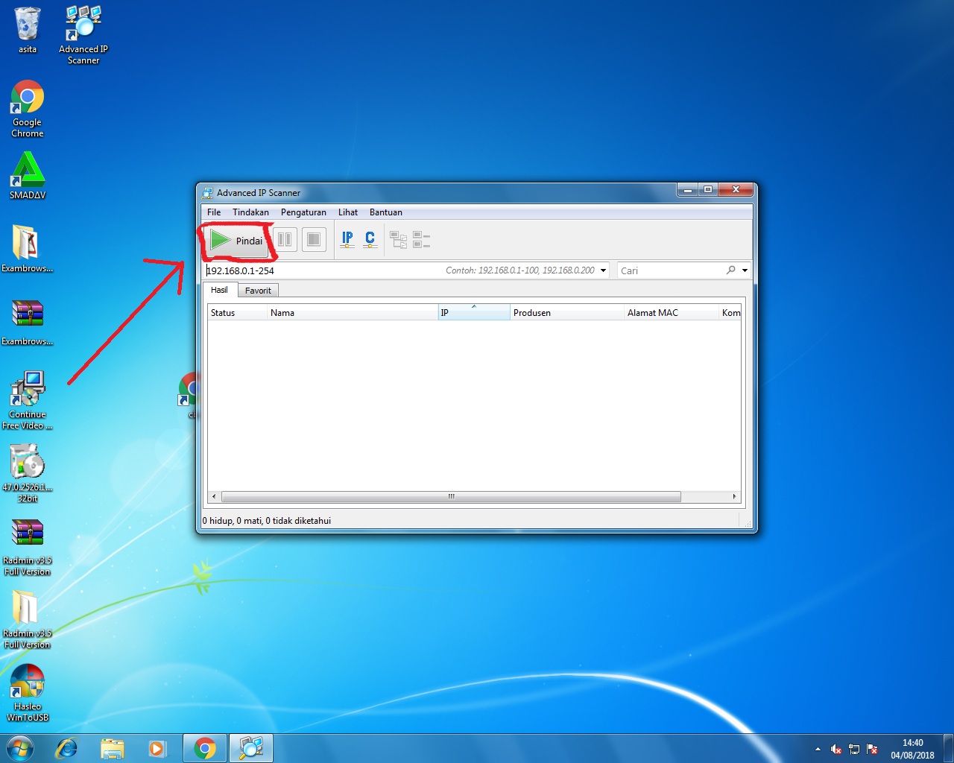Open the Pengaturan menu
This screenshot has height=763, width=954.
tap(303, 212)
